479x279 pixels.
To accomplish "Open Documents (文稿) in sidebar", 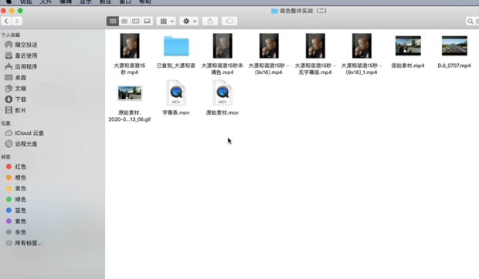I will 16,89.
